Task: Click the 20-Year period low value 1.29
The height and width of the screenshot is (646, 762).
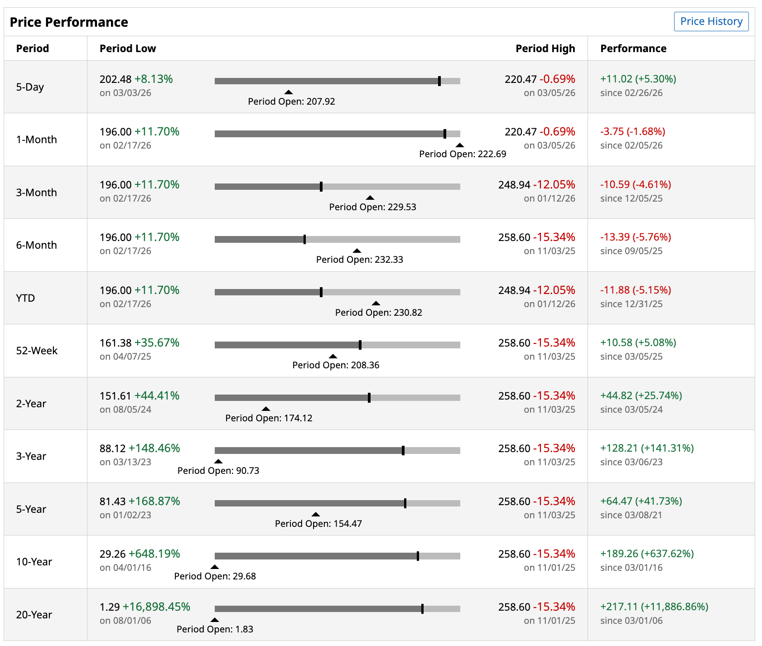Action: pyautogui.click(x=110, y=607)
